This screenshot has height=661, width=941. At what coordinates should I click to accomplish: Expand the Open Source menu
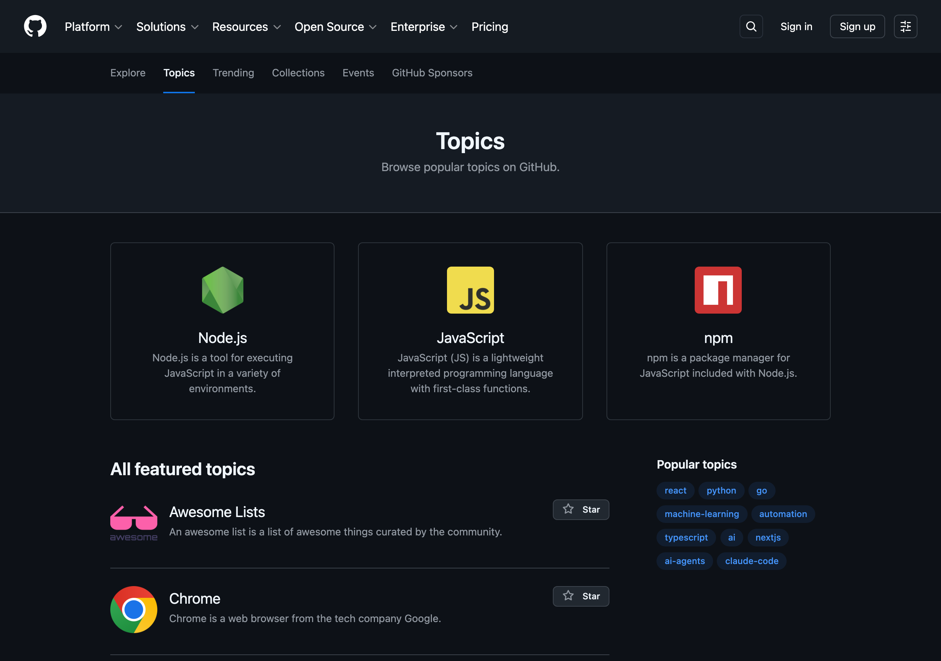(335, 26)
